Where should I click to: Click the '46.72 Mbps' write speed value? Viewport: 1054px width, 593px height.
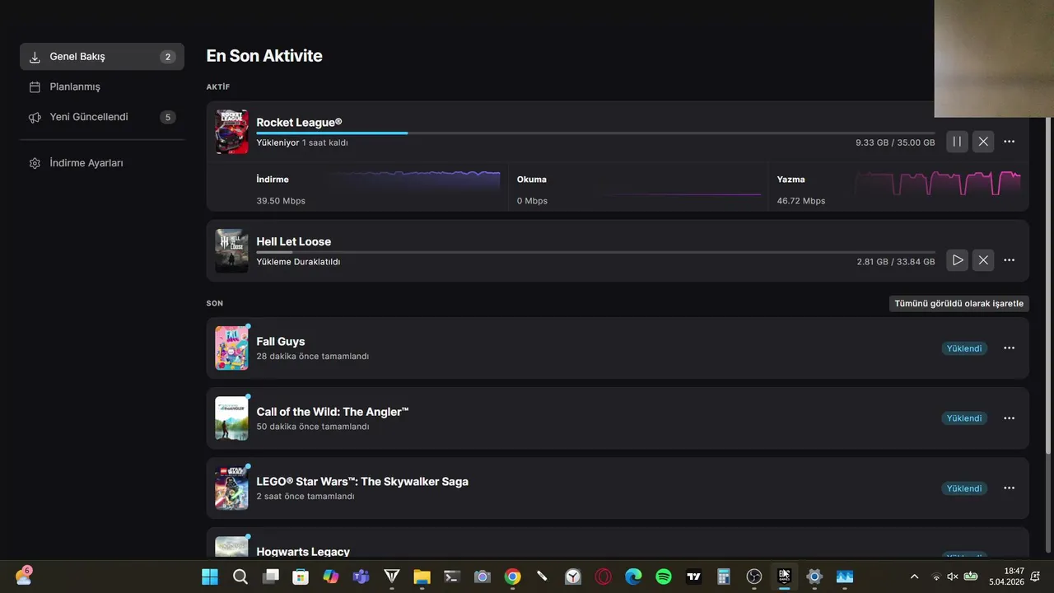point(801,201)
